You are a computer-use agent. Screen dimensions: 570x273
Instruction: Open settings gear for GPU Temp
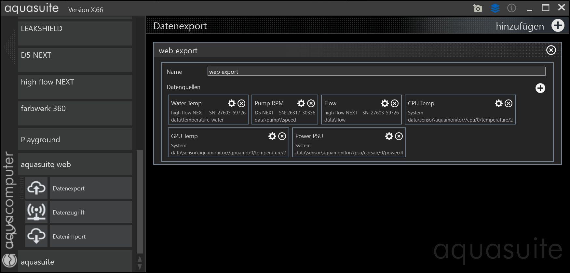click(272, 136)
